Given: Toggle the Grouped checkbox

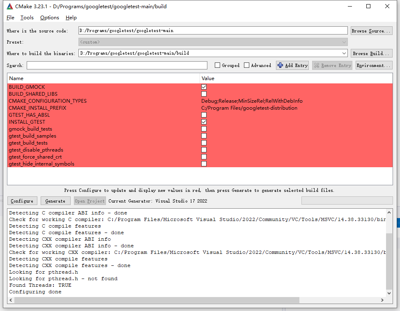Looking at the screenshot, I should (x=217, y=65).
